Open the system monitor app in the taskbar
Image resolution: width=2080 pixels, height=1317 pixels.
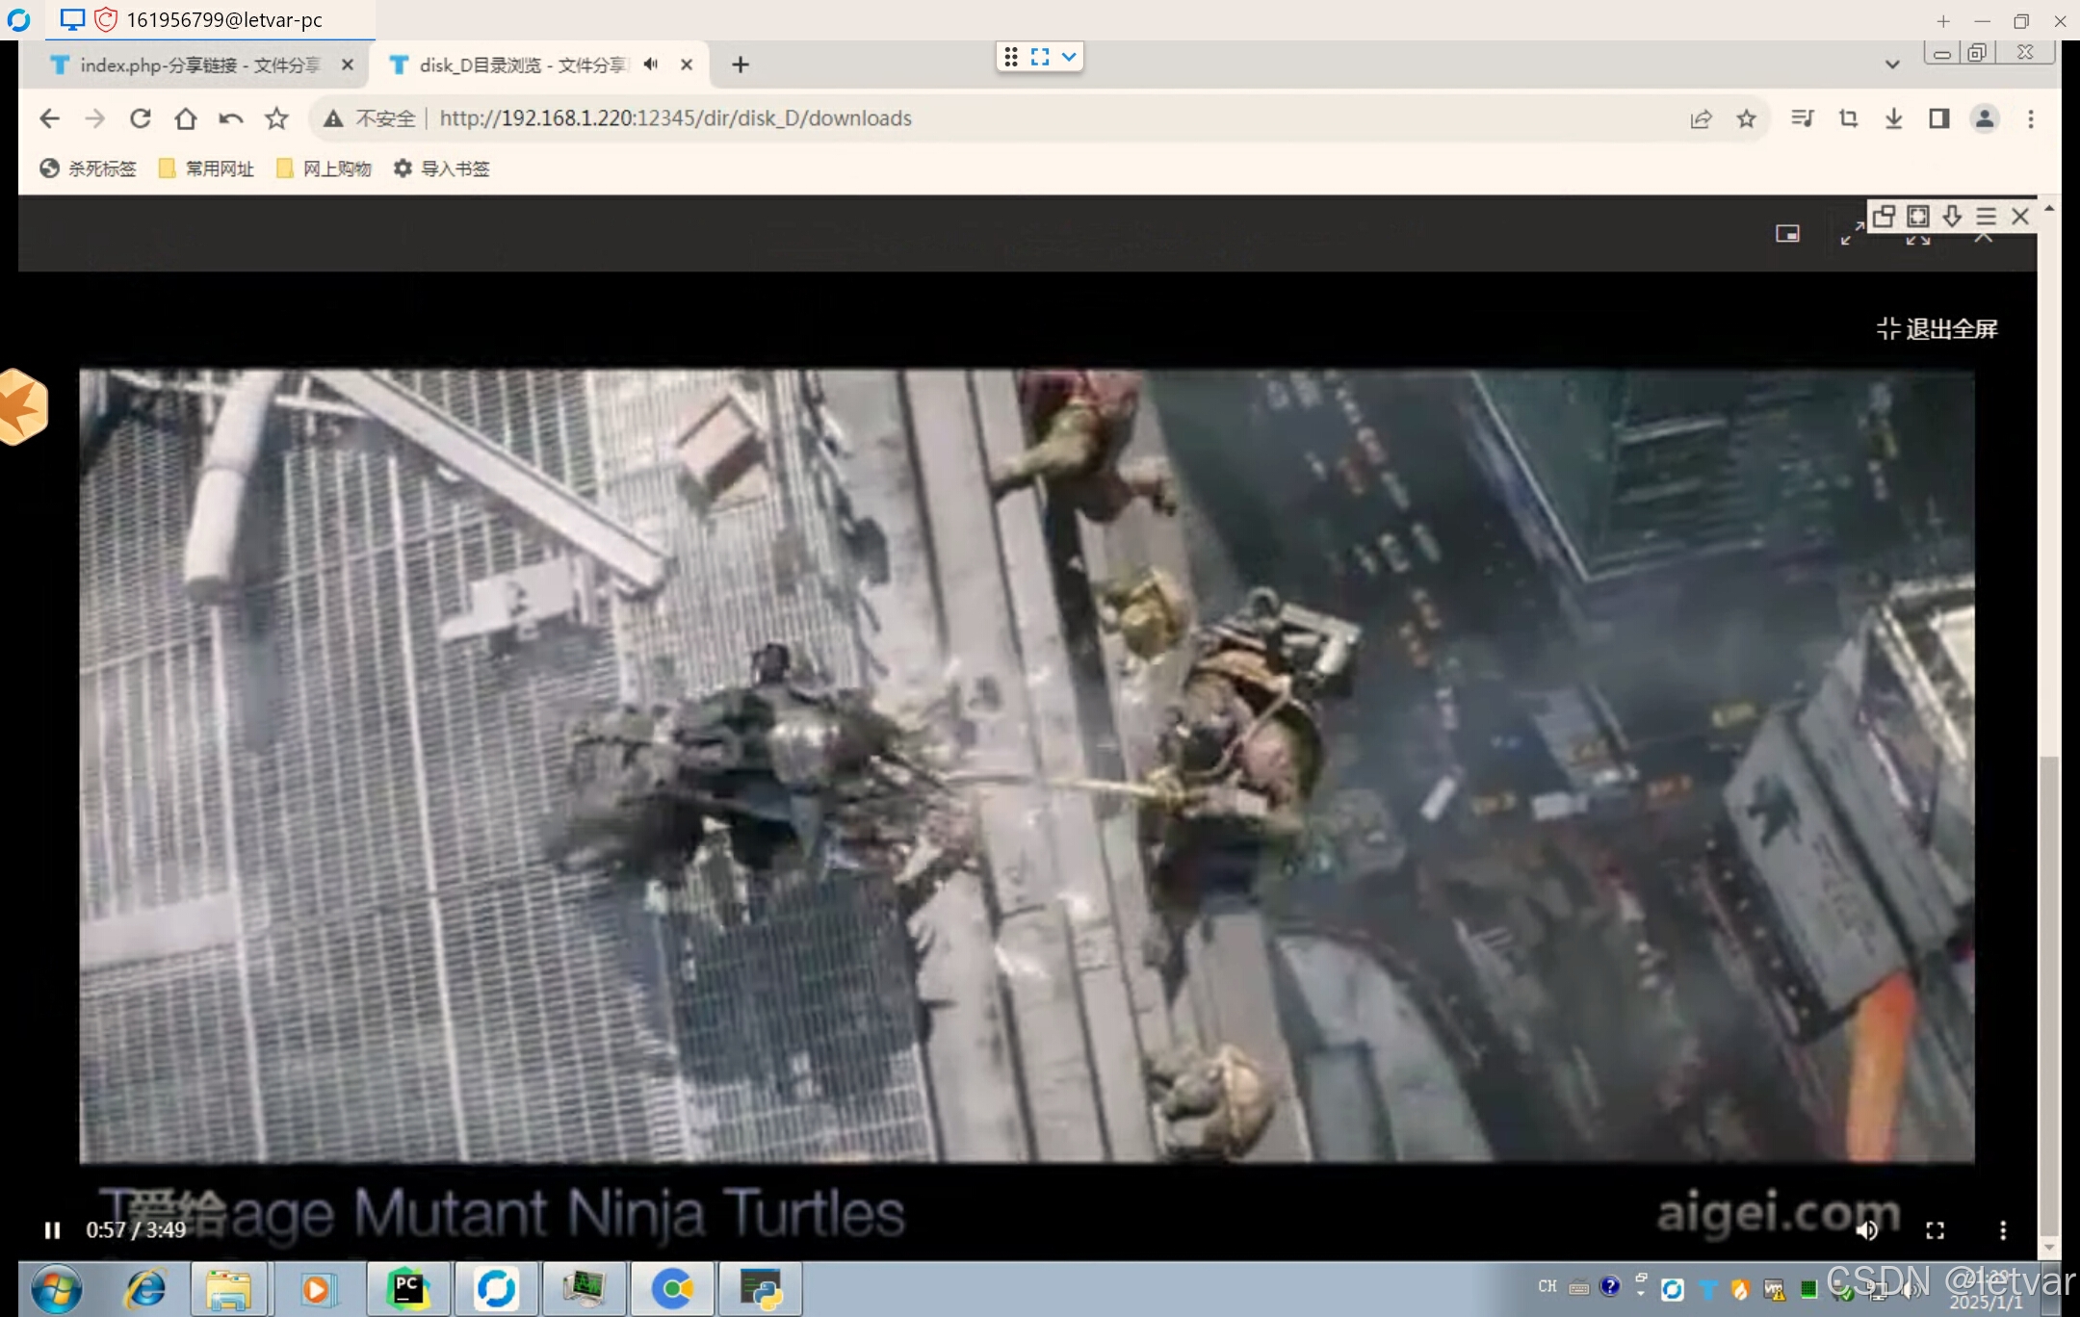(x=584, y=1289)
